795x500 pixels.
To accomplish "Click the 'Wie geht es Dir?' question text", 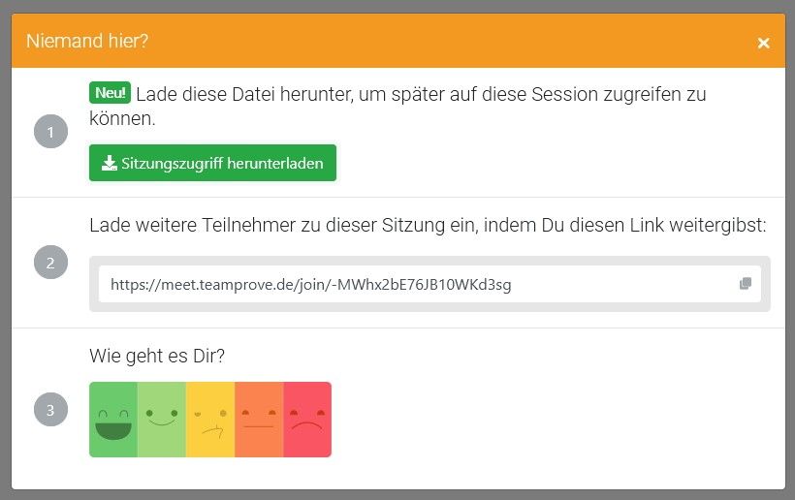I will 157,356.
